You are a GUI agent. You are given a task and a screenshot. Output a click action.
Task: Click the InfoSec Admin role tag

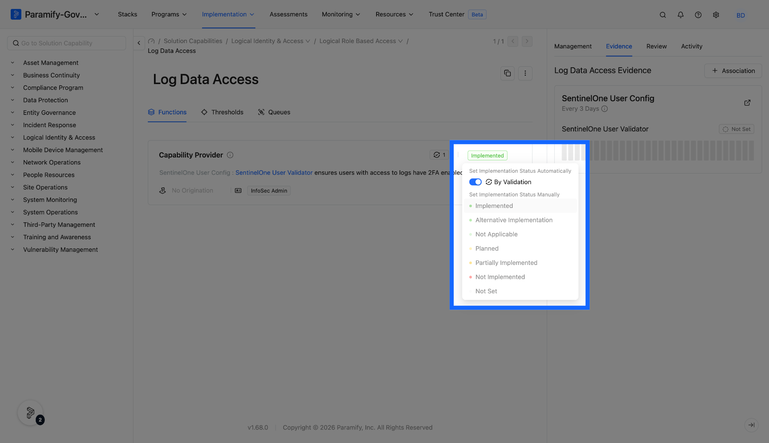tap(269, 191)
